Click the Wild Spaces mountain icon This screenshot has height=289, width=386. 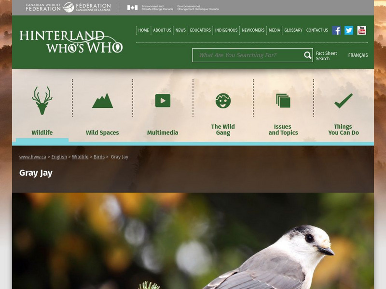[102, 101]
